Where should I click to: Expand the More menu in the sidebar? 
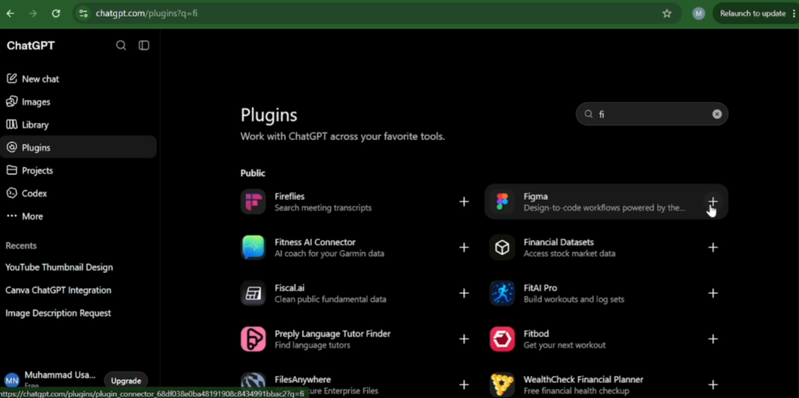79,217
